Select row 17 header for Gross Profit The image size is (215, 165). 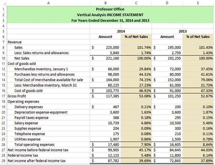(x=3, y=96)
